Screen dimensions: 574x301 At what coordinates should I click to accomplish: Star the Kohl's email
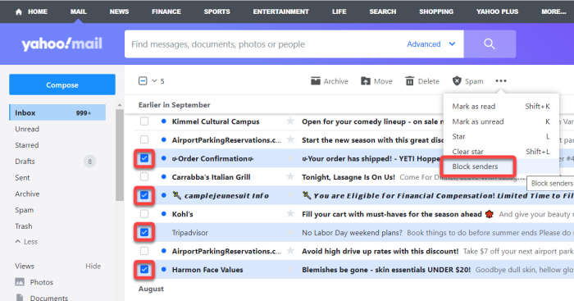pyautogui.click(x=290, y=214)
